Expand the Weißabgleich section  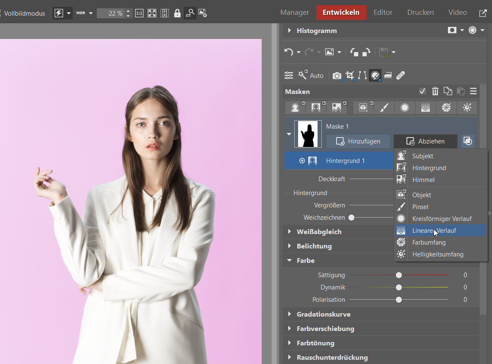[319, 232]
